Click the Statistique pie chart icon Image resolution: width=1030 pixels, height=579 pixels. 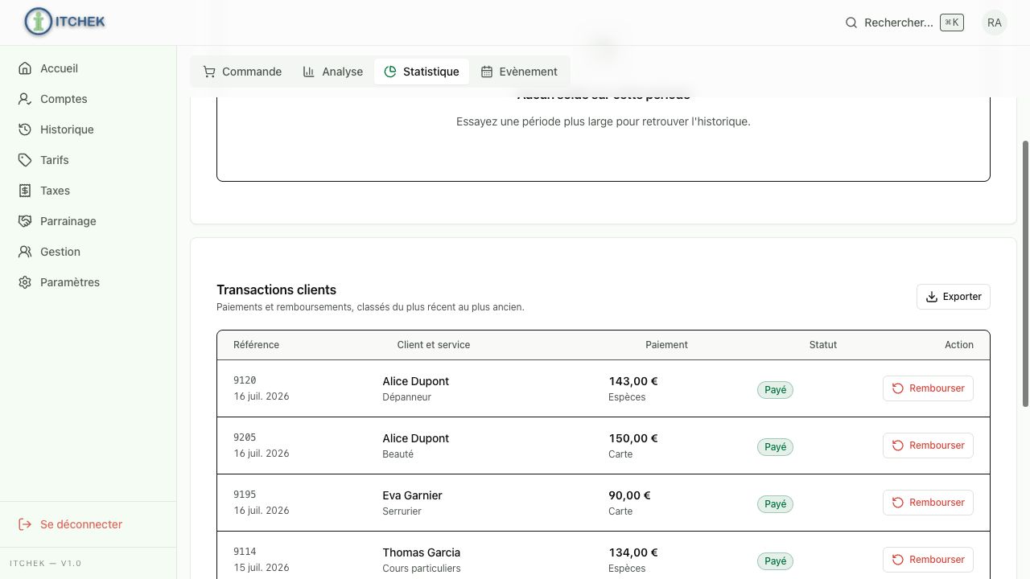pyautogui.click(x=390, y=72)
